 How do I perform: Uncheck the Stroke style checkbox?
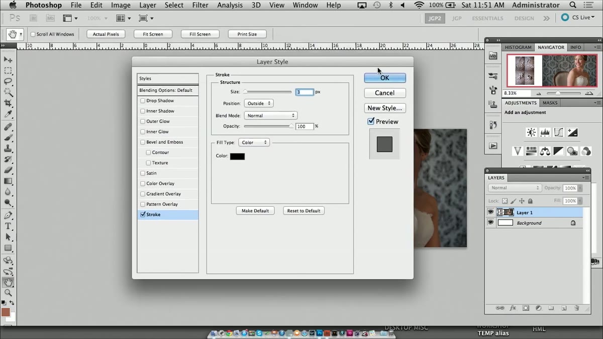point(143,214)
